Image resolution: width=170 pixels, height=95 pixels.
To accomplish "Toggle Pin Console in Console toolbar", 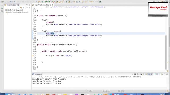I will [x=155, y=74].
